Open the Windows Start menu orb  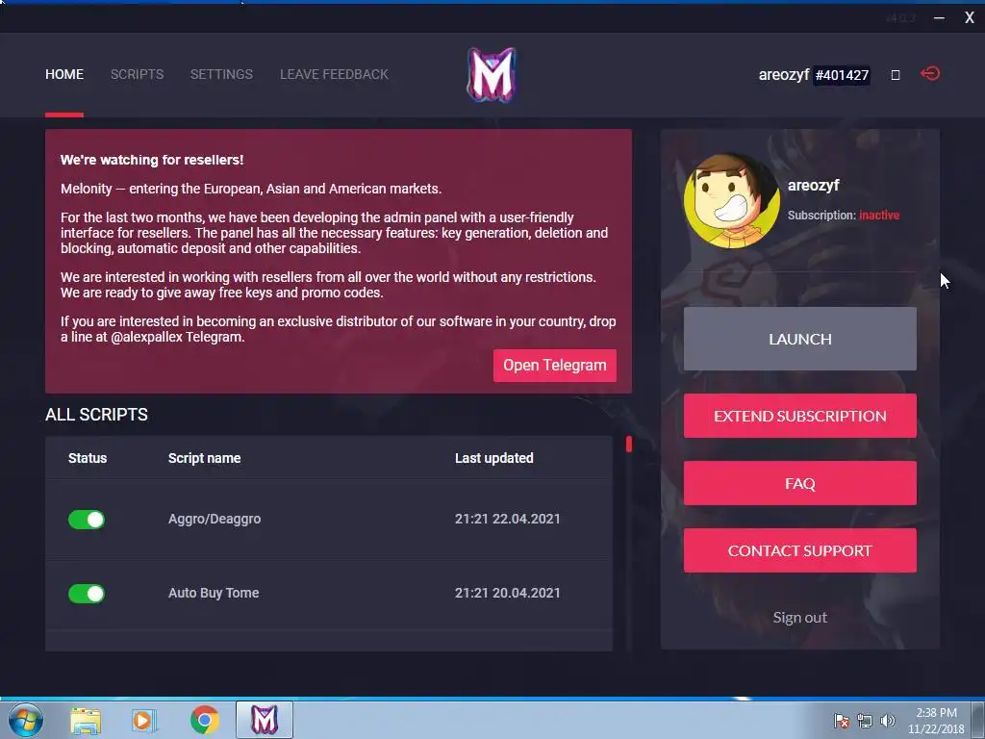[26, 720]
